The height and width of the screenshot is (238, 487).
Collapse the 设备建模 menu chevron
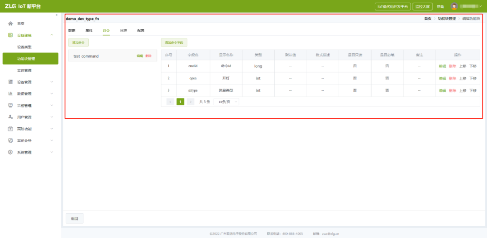(51, 35)
